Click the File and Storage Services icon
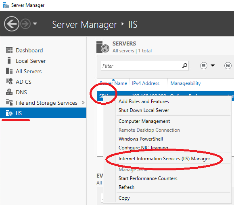Screen dimensions: 234x205 [9, 102]
